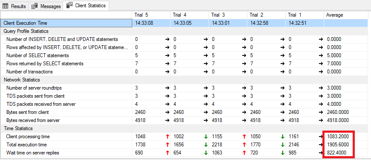Click average SELECT statements value 5.0000
The height and width of the screenshot is (160, 371).
(334, 55)
